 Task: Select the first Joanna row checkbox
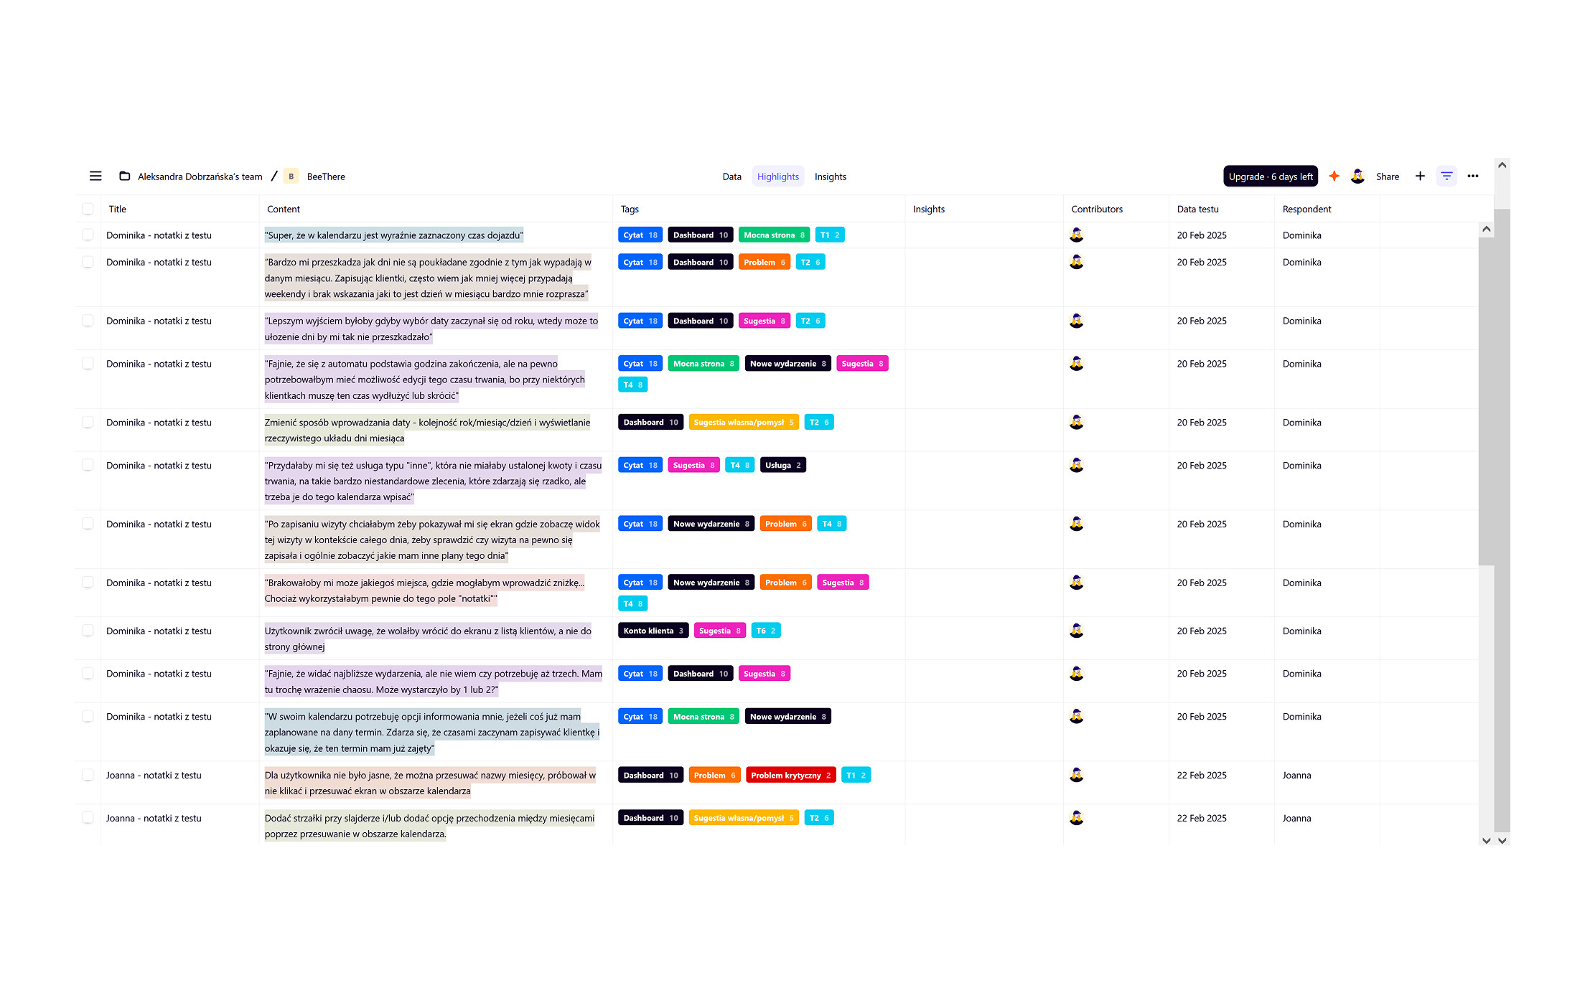pyautogui.click(x=88, y=776)
